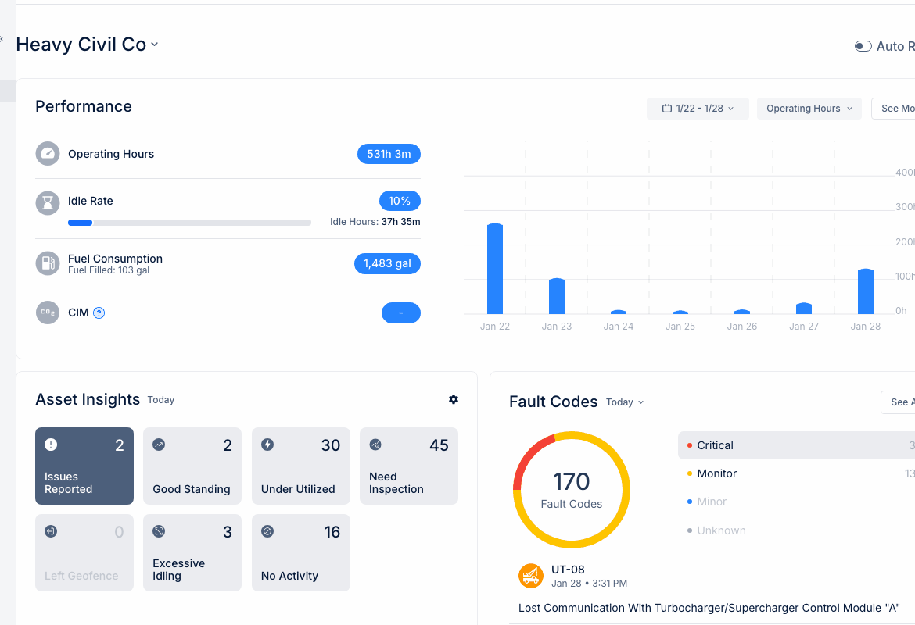Show Unknown fault codes in the legend

coord(721,530)
